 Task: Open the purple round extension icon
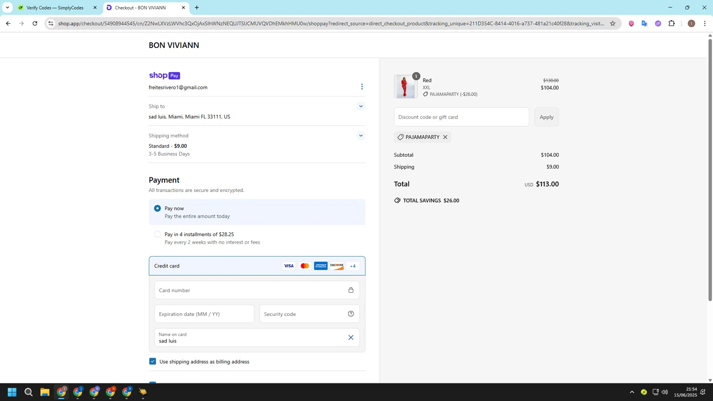tap(658, 23)
